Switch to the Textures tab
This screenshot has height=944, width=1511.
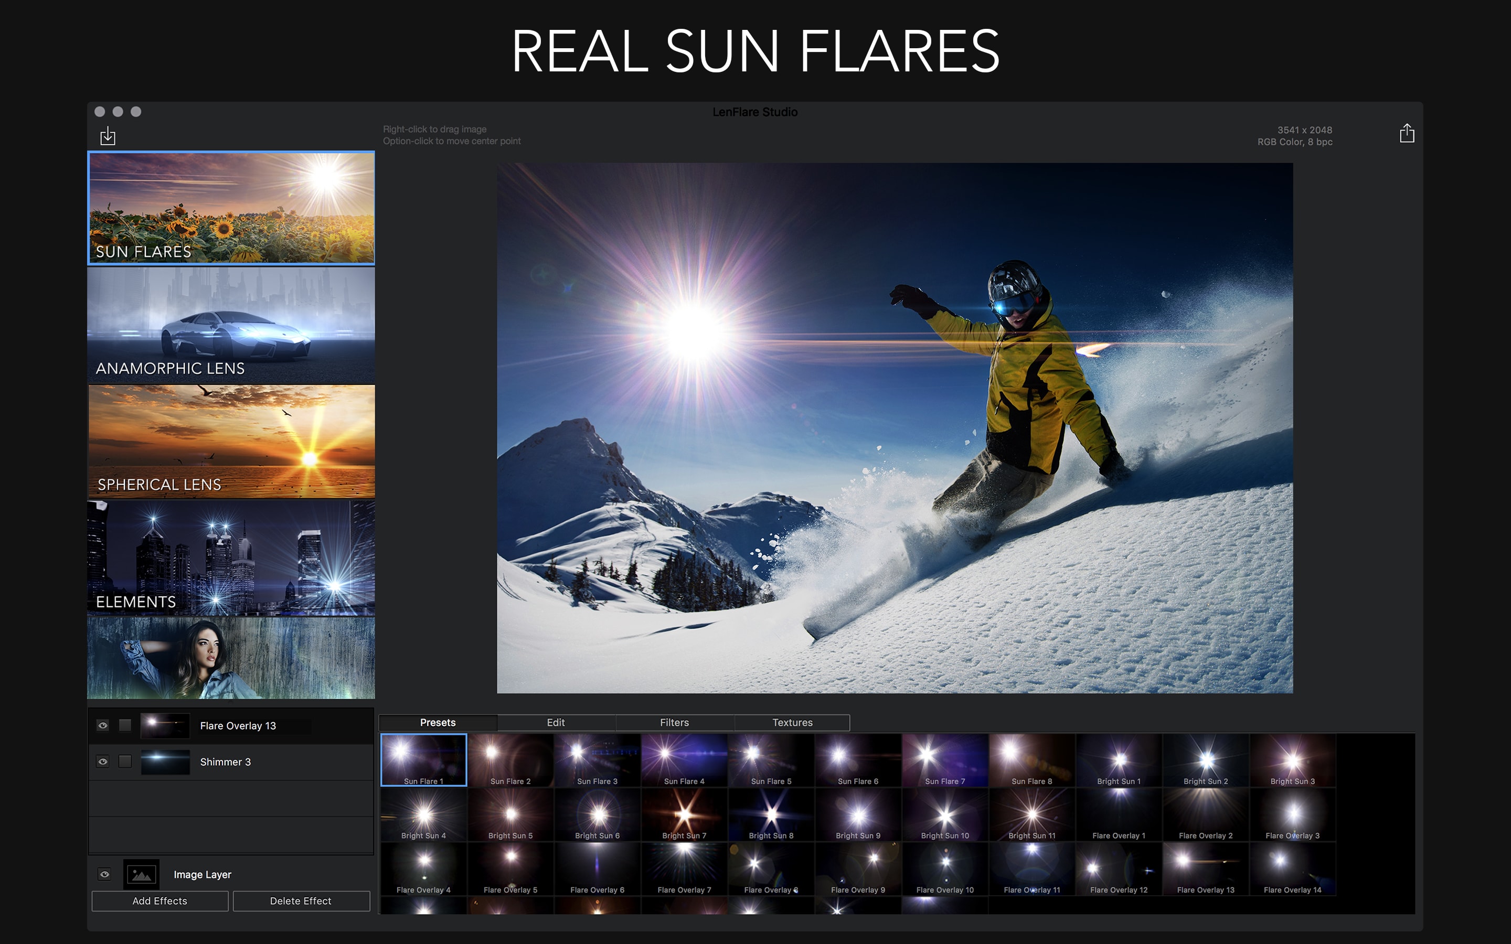(792, 722)
